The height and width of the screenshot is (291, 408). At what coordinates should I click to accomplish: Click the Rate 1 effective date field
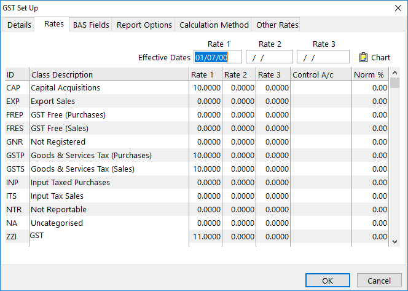(x=217, y=57)
